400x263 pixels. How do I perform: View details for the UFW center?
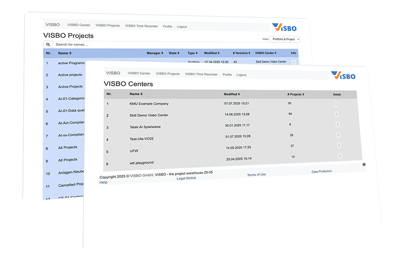click(x=339, y=145)
